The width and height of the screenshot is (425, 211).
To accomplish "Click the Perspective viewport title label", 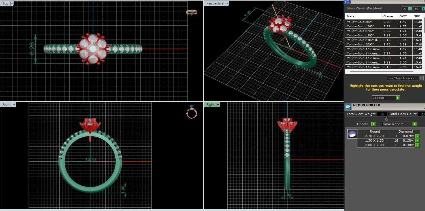I will coord(215,3).
